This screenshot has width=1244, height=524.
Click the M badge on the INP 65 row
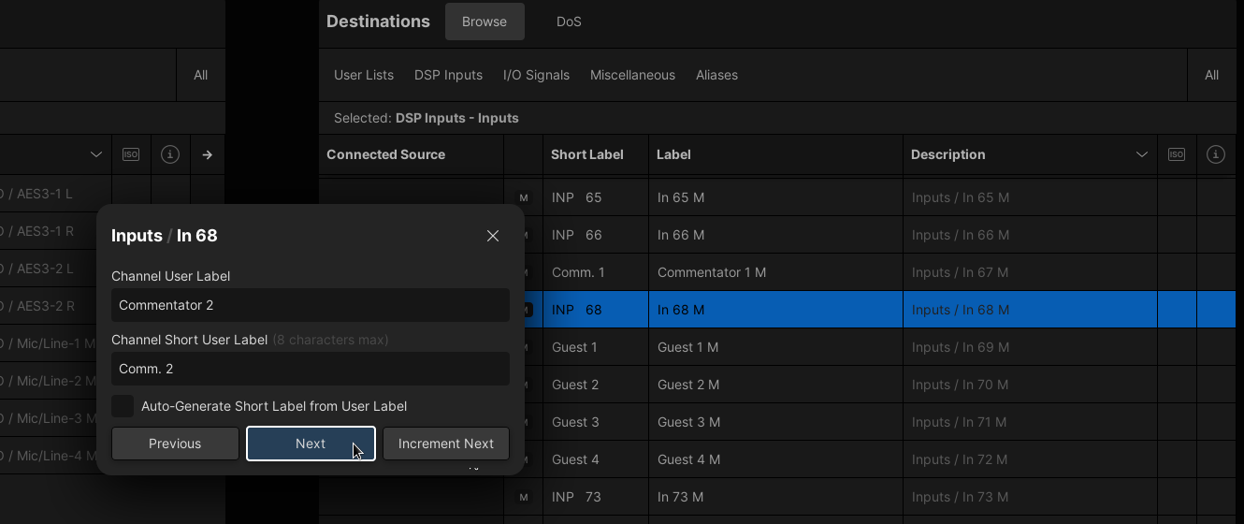pyautogui.click(x=524, y=197)
